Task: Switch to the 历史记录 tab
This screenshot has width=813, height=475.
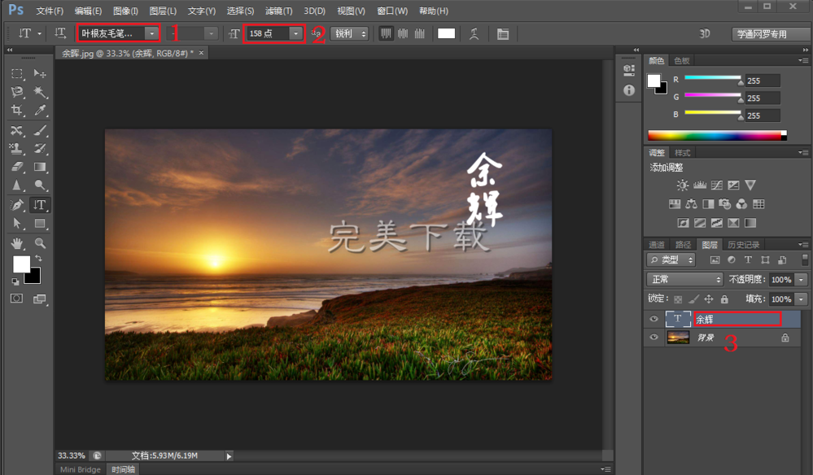Action: (x=742, y=245)
